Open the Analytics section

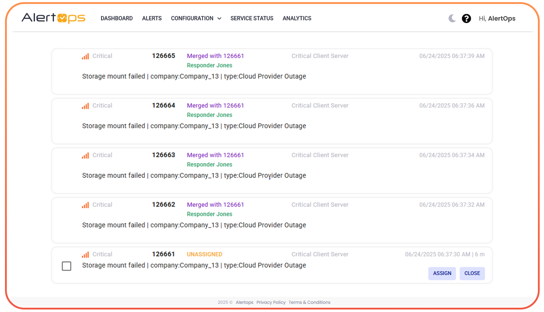pyautogui.click(x=297, y=18)
